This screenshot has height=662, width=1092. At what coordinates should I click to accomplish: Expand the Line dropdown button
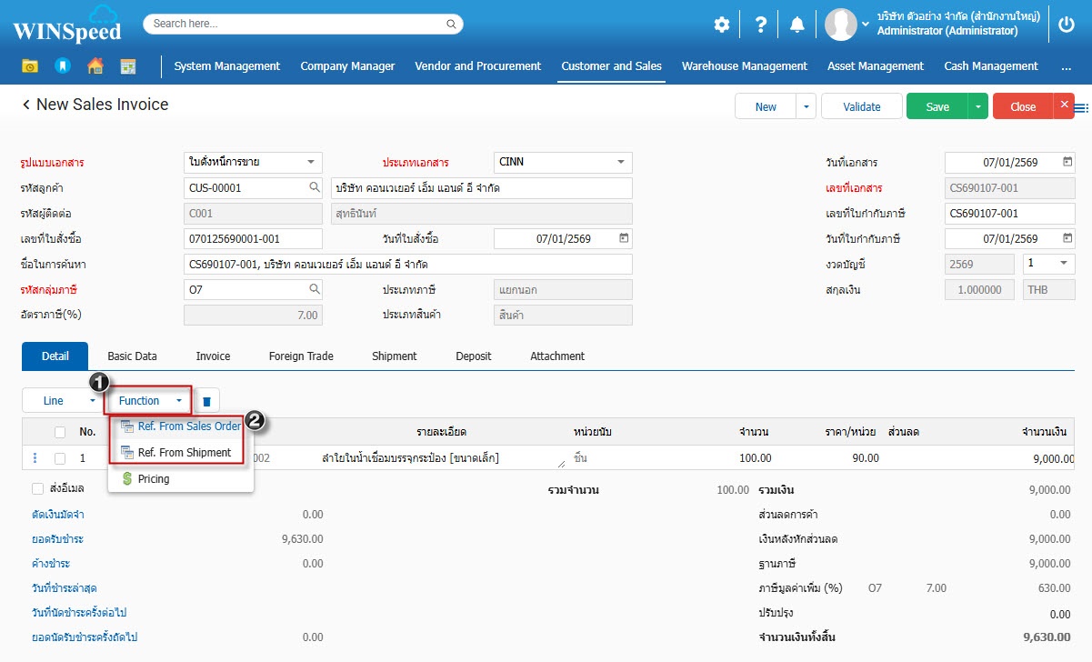[92, 401]
